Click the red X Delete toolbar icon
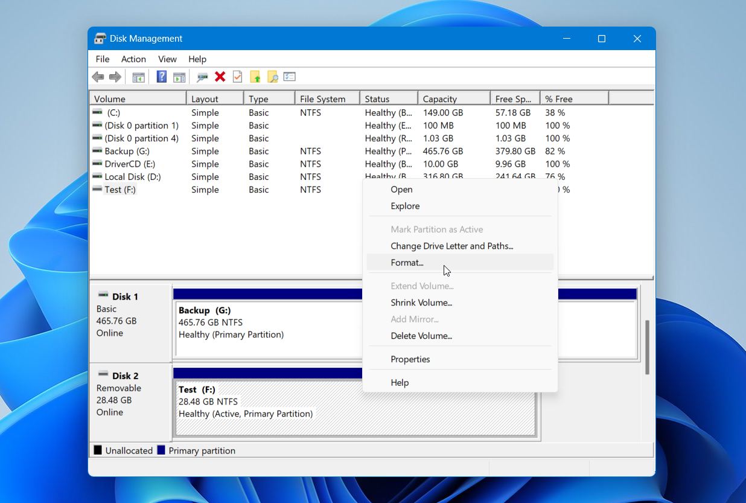746x503 pixels. click(220, 77)
